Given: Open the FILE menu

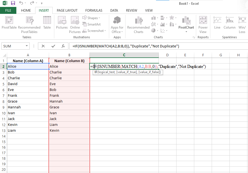Looking at the screenshot, I should point(8,10).
